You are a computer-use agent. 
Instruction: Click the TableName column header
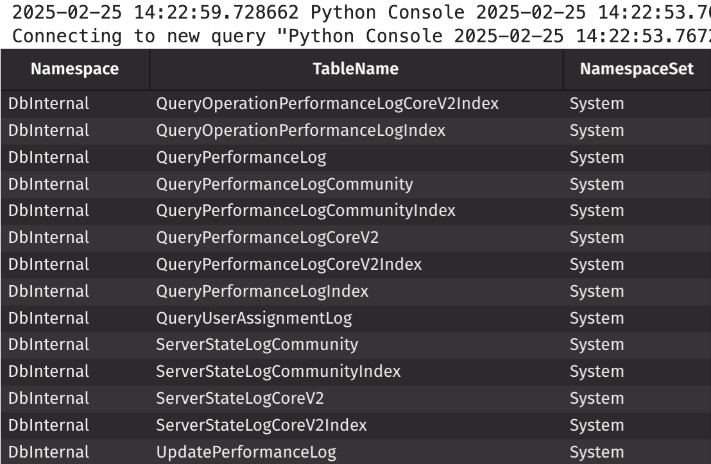point(356,70)
